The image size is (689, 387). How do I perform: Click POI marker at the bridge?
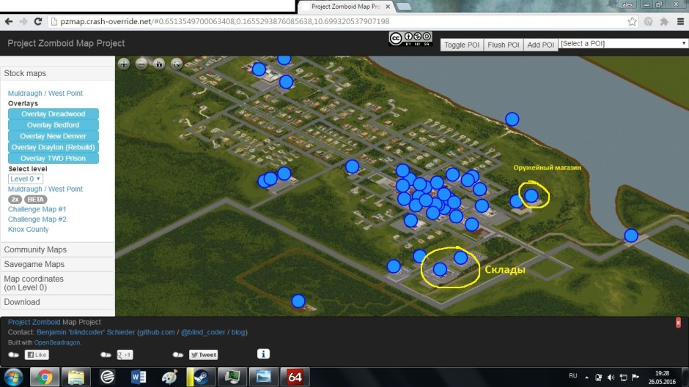pyautogui.click(x=631, y=236)
